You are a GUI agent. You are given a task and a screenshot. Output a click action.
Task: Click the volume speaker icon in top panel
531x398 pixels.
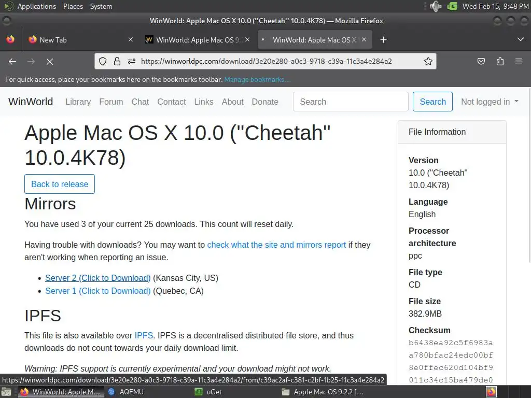[436, 6]
